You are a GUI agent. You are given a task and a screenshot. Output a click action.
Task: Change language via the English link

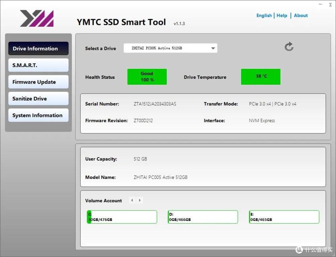pyautogui.click(x=264, y=16)
